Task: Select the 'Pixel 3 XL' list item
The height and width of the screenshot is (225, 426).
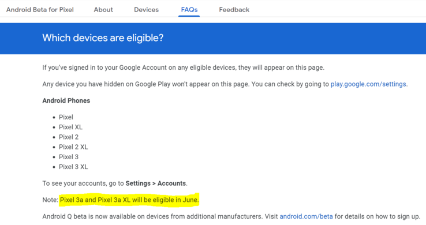Action: point(73,167)
